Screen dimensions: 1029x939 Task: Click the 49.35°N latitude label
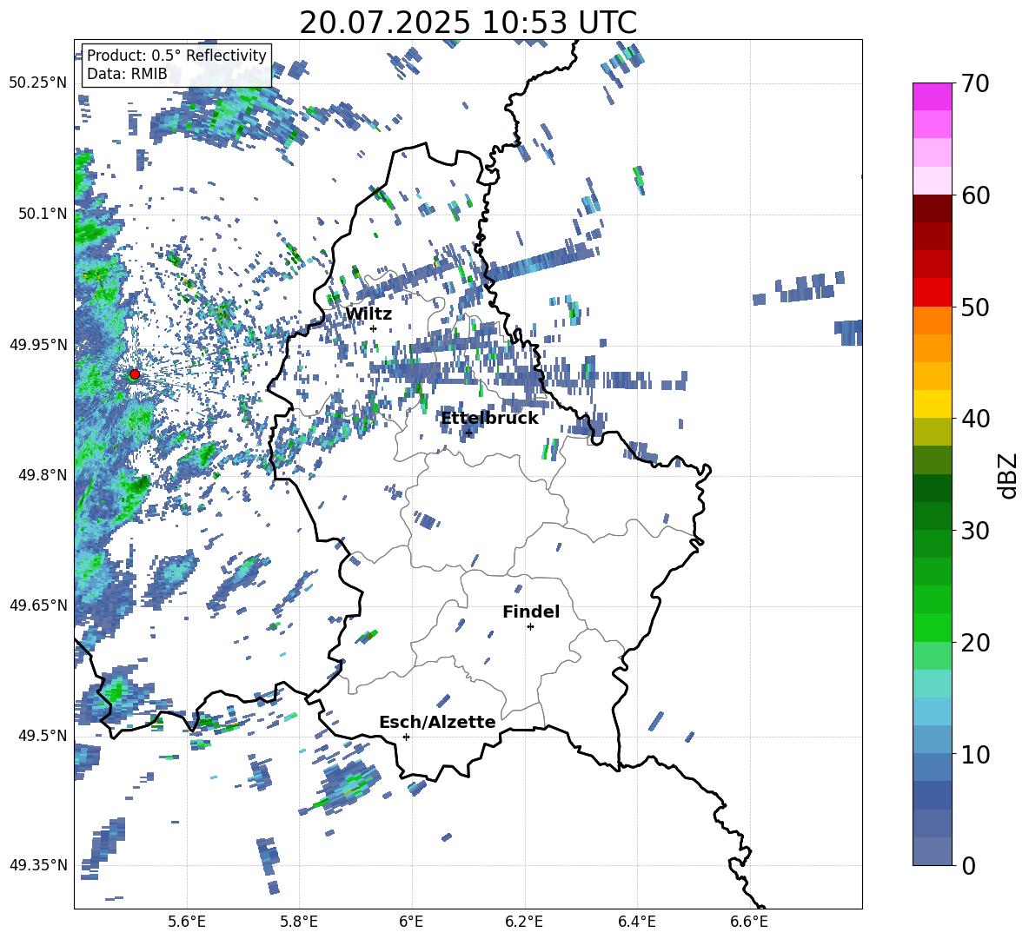37,865
